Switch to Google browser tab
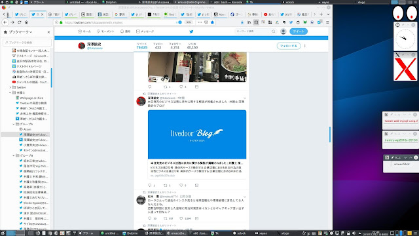 pos(120,14)
